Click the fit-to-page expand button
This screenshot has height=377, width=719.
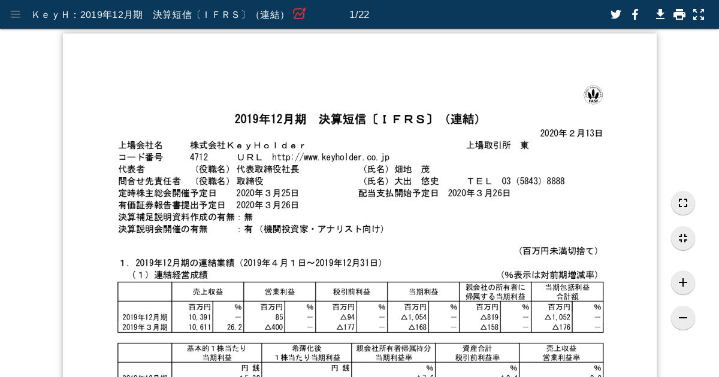point(683,203)
